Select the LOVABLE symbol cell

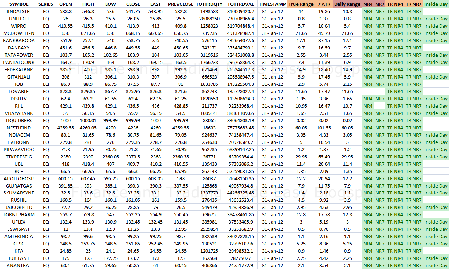click(19, 92)
